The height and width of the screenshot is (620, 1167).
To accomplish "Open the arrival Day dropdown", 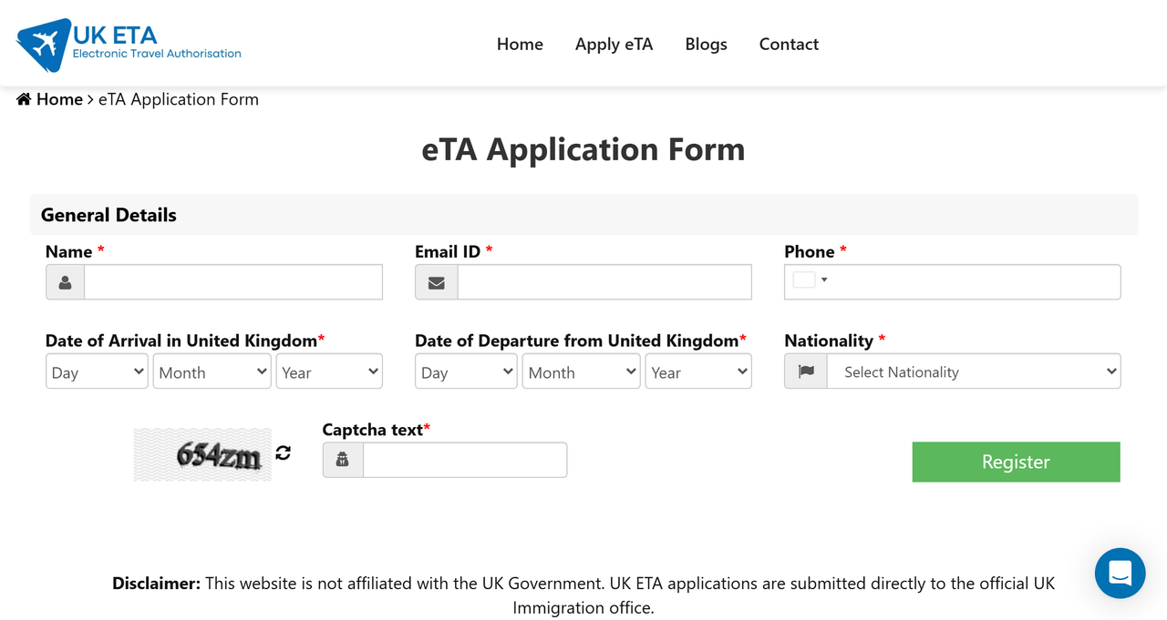I will coord(97,371).
